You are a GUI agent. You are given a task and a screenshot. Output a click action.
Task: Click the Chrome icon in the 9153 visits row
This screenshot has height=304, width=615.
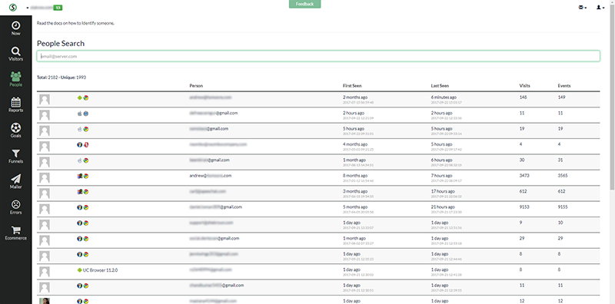tap(86, 207)
